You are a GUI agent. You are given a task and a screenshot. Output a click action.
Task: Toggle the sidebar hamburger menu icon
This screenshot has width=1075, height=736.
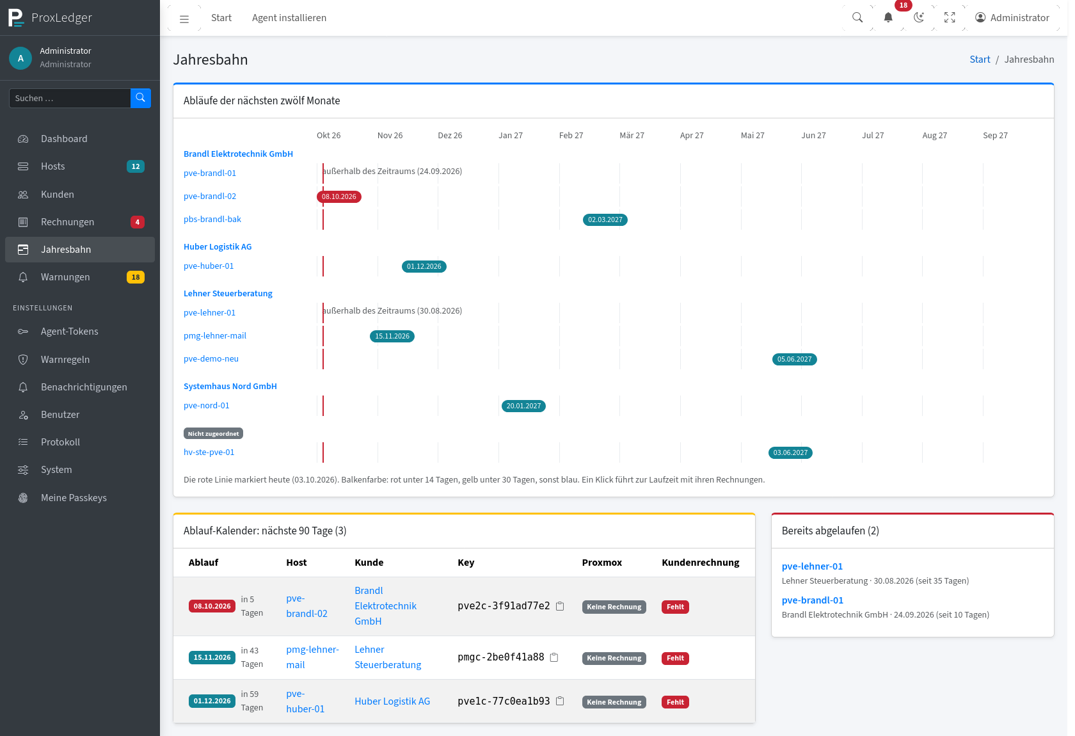coord(184,18)
